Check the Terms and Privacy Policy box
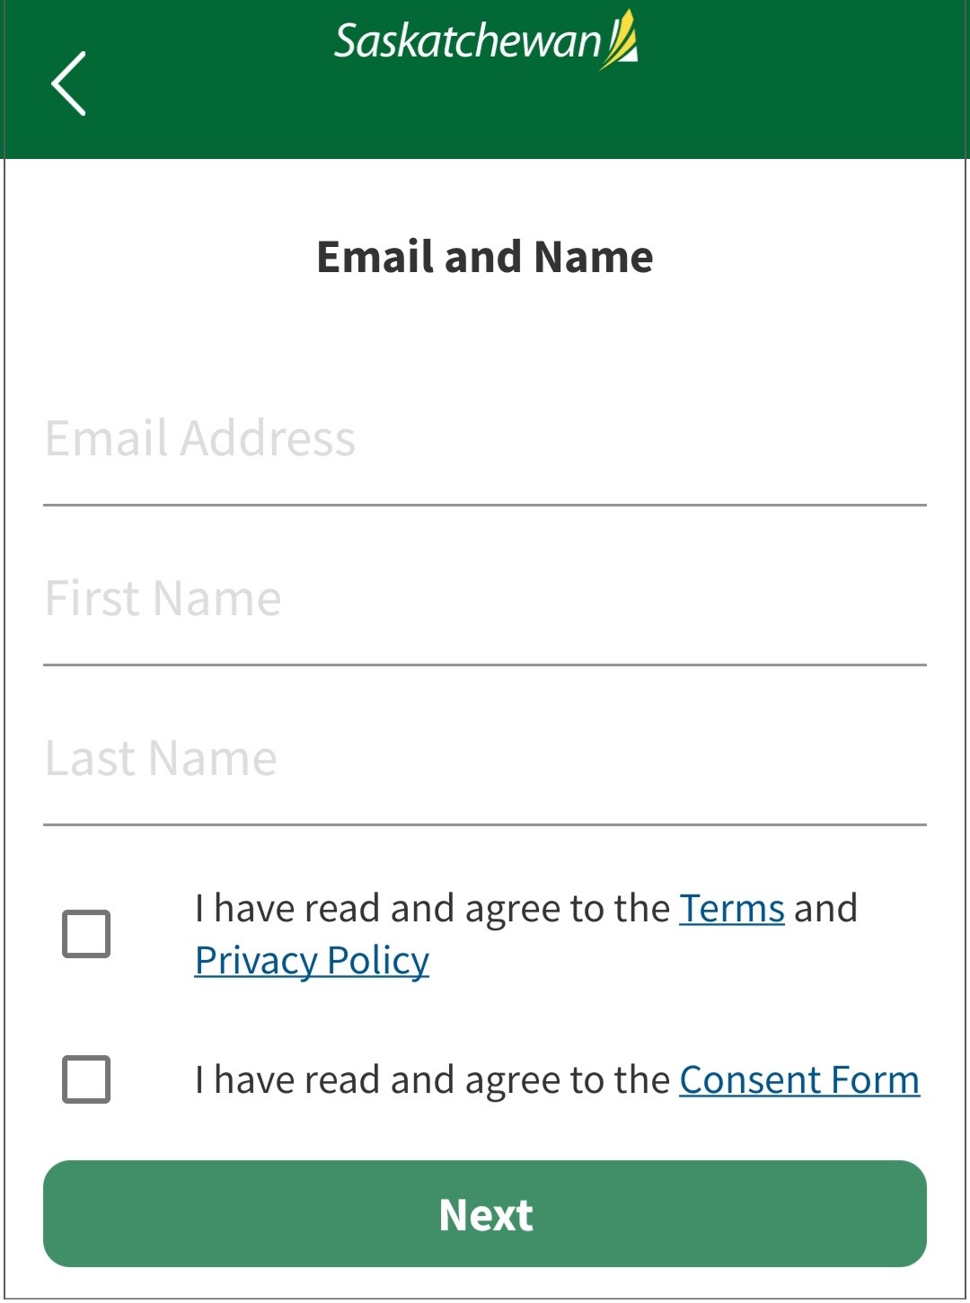 pos(86,934)
